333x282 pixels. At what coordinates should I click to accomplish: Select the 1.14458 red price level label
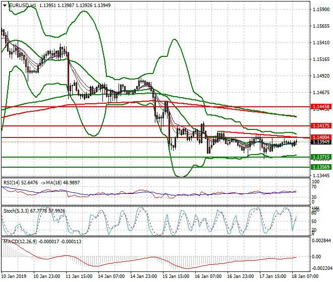(321, 107)
